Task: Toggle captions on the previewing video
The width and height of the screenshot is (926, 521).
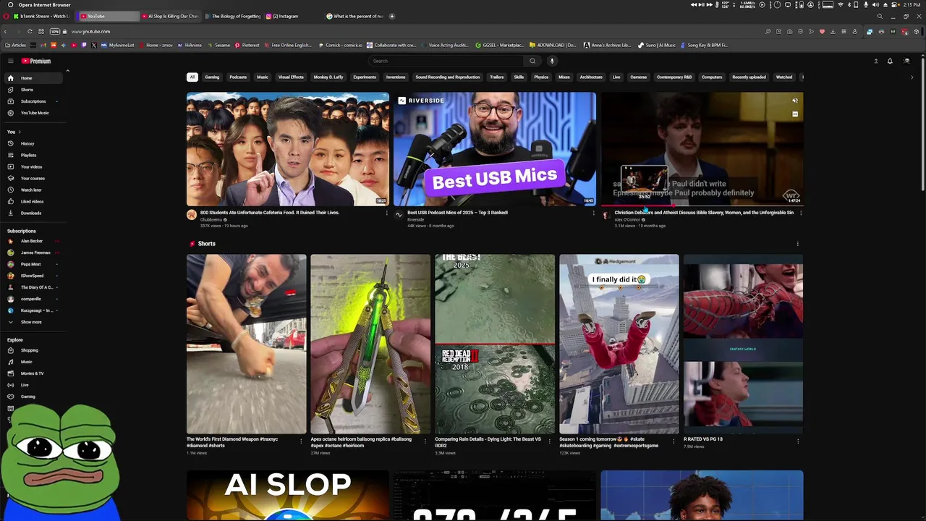Action: [x=795, y=114]
